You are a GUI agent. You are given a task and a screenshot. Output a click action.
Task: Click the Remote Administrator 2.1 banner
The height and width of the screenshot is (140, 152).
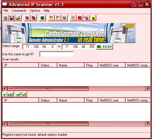69,33
